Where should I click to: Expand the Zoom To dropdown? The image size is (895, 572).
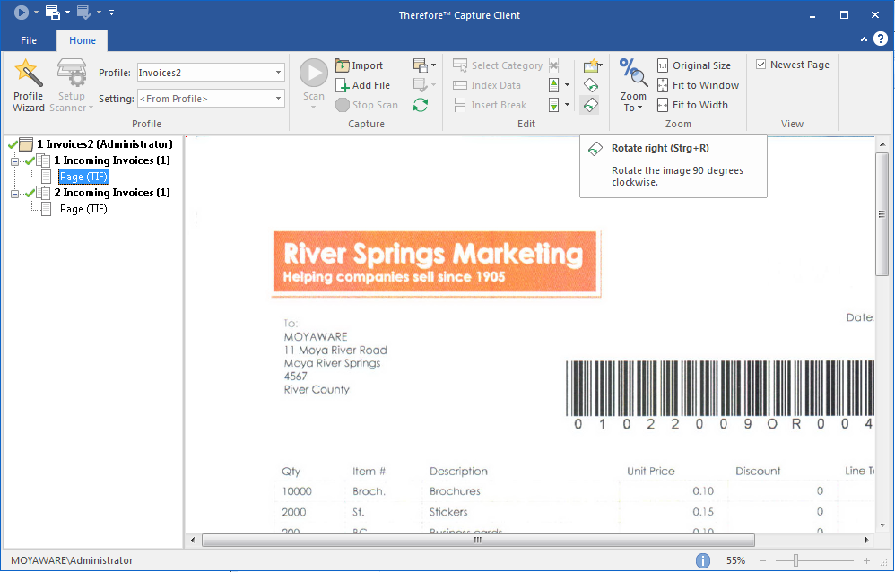click(x=633, y=108)
